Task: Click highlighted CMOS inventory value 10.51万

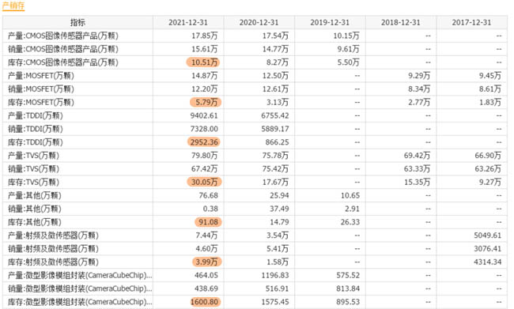Action: tap(203, 62)
